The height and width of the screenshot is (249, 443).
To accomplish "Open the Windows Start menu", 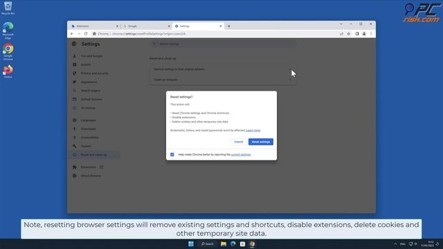I will pyautogui.click(x=191, y=244).
